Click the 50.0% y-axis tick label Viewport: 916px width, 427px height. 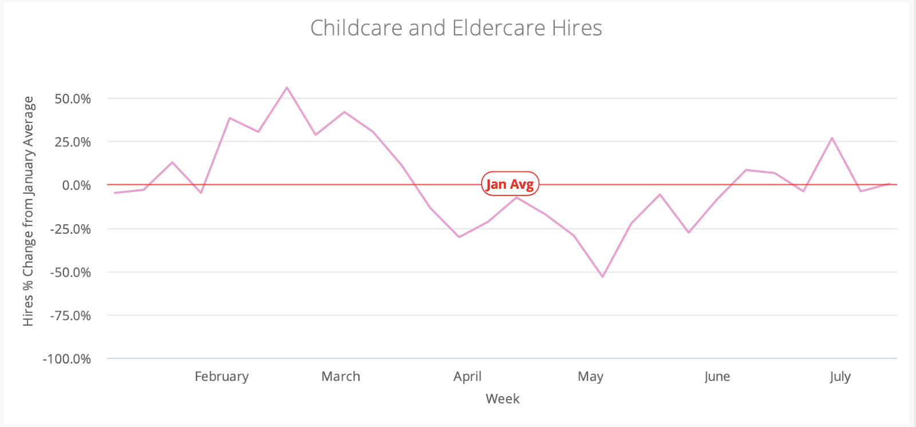pos(73,99)
